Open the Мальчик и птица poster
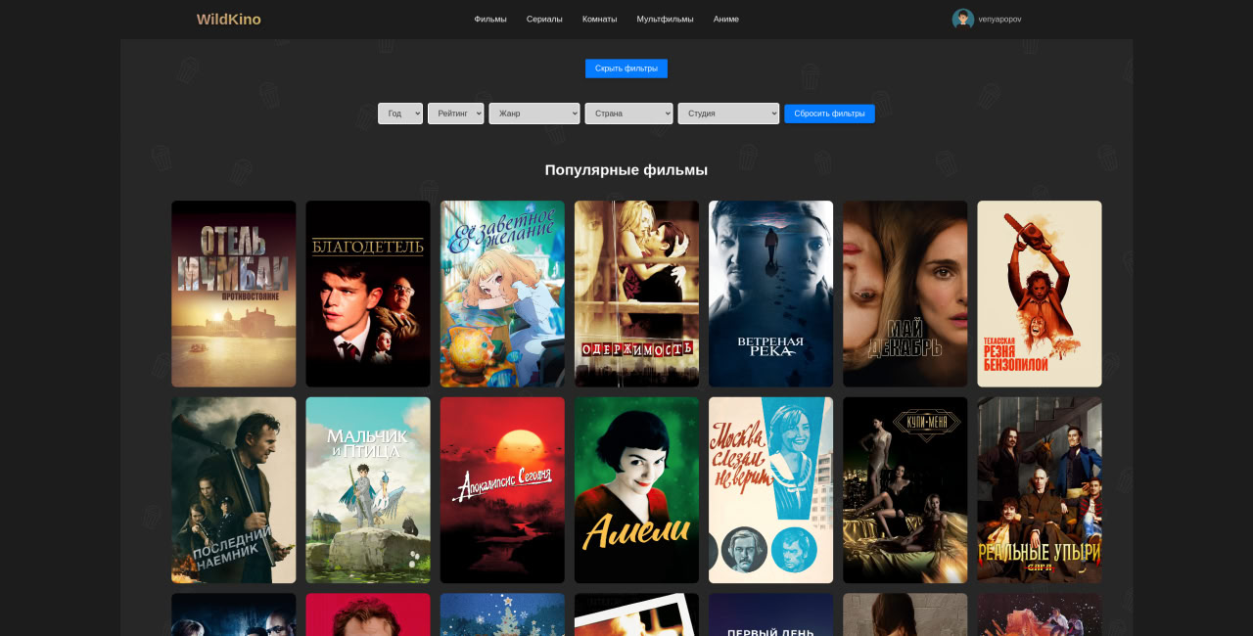The image size is (1253, 636). point(368,490)
